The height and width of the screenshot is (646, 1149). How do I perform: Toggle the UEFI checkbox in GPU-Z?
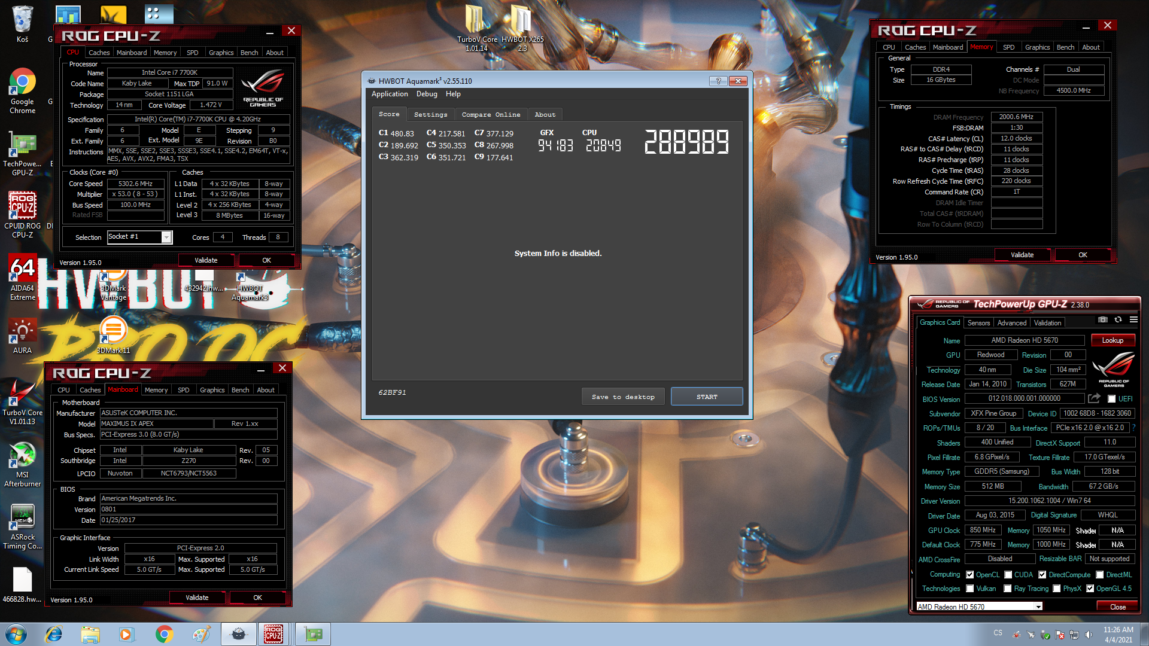(1111, 399)
